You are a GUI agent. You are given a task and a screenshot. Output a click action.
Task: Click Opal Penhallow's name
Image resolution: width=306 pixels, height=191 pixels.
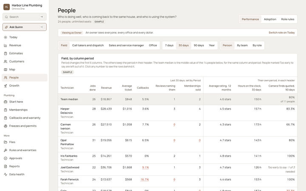(x=67, y=142)
